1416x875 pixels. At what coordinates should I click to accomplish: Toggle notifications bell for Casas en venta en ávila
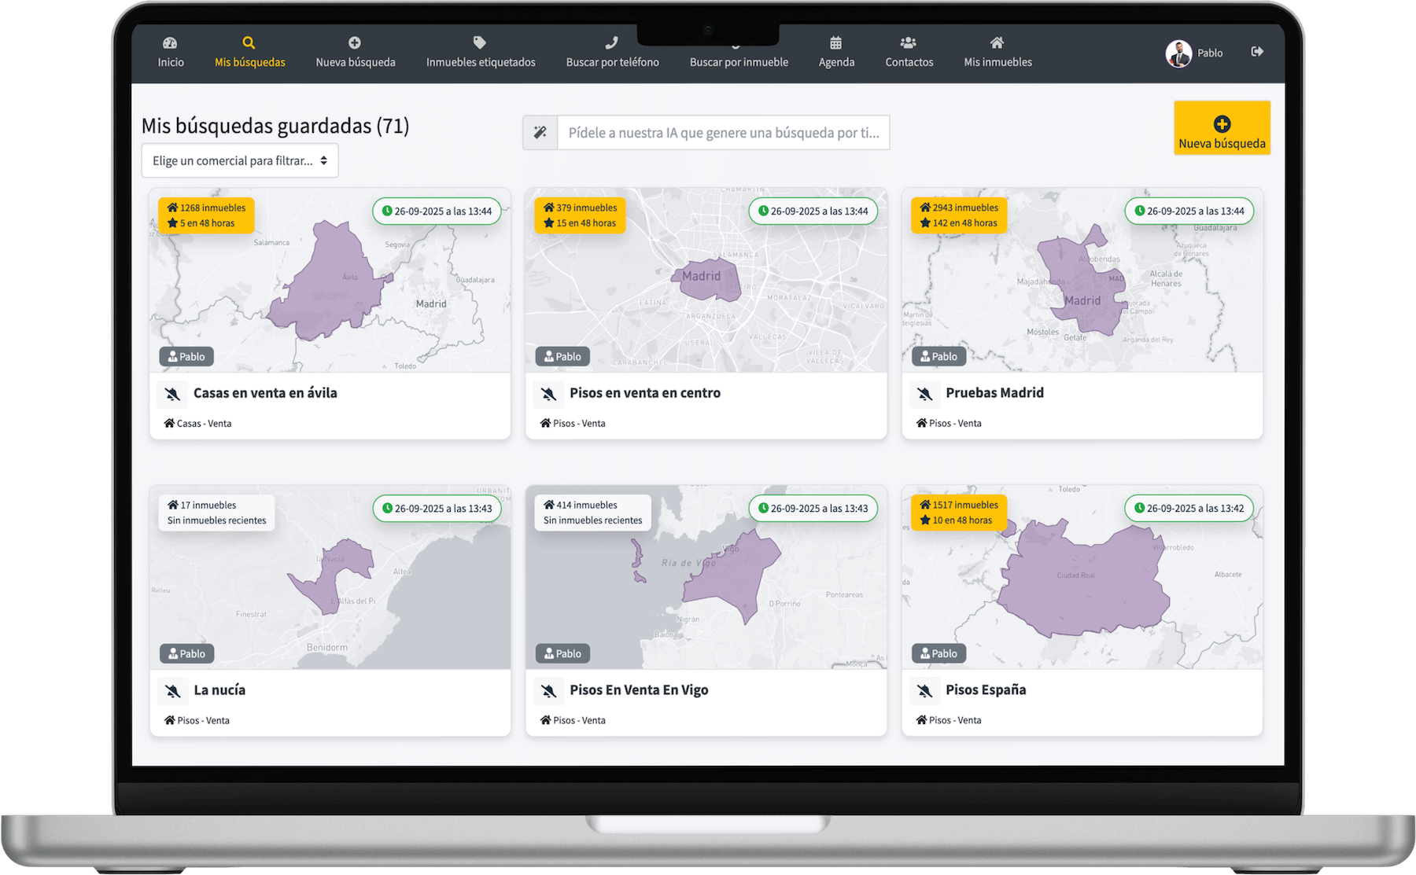click(x=172, y=394)
